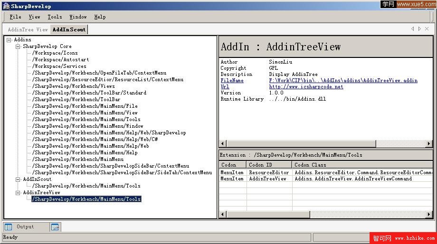This screenshot has width=437, height=244.
Task: Sort by the Codon column header
Action: (232, 165)
